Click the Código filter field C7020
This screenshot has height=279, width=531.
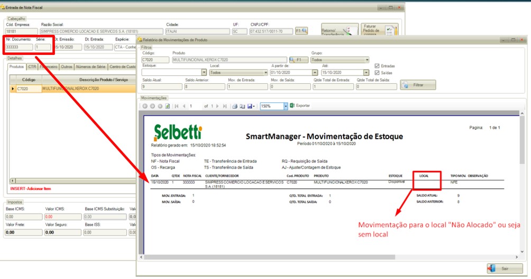click(155, 60)
